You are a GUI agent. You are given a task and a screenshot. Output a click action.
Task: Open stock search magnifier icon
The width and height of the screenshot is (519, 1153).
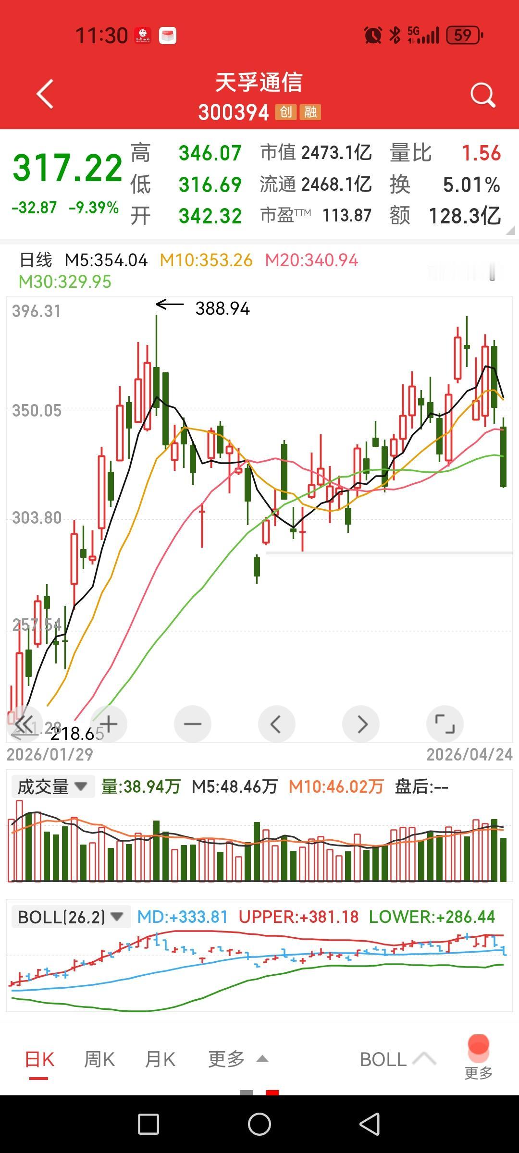[x=482, y=95]
